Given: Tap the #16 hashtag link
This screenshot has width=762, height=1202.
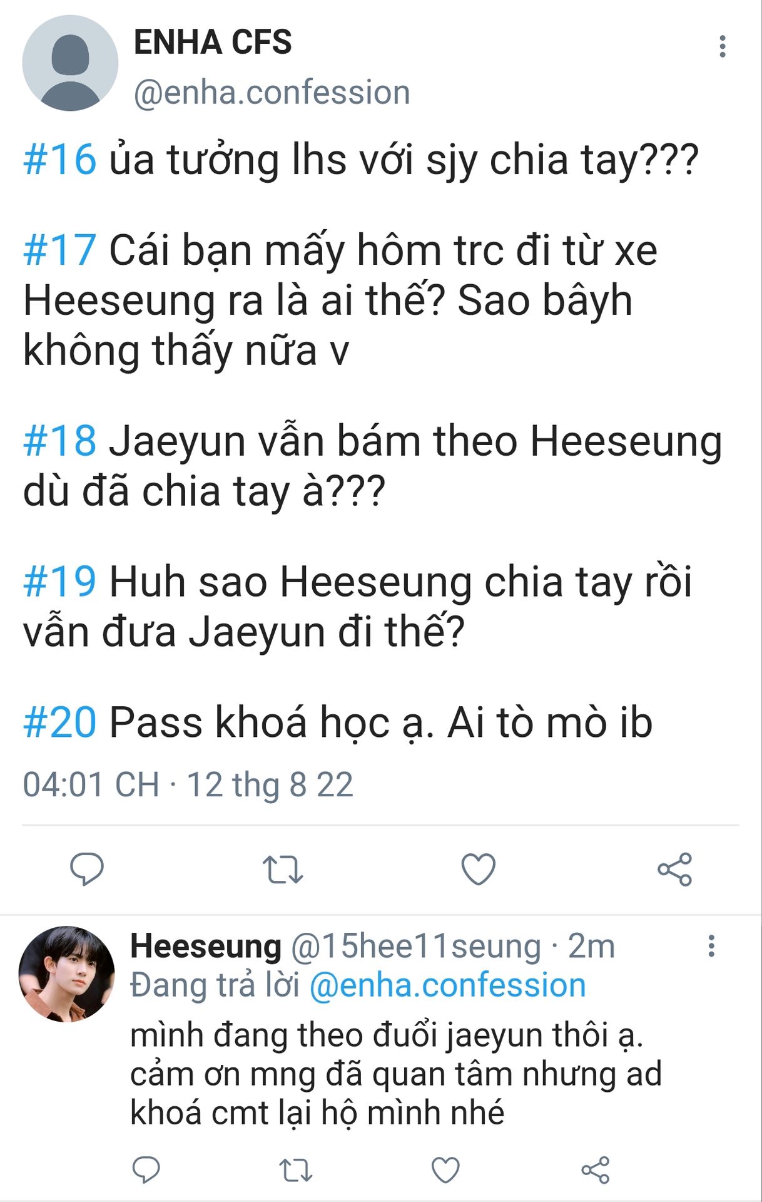Looking at the screenshot, I should (x=60, y=159).
